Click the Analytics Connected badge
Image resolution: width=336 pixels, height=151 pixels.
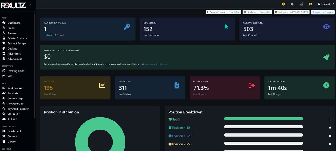[257, 12]
